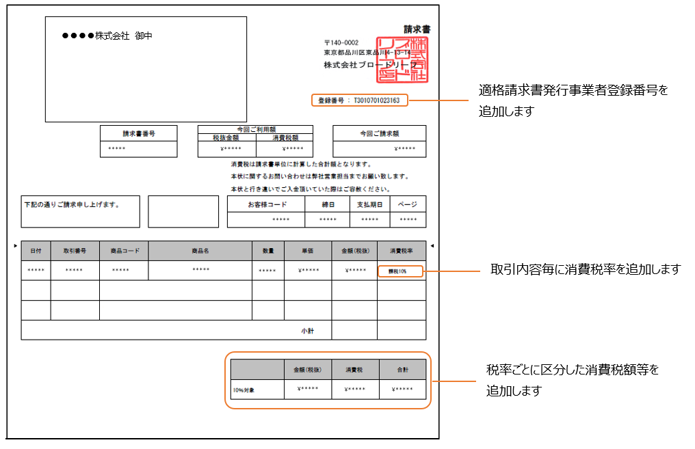Click the 合計 header in summary table

tap(402, 369)
